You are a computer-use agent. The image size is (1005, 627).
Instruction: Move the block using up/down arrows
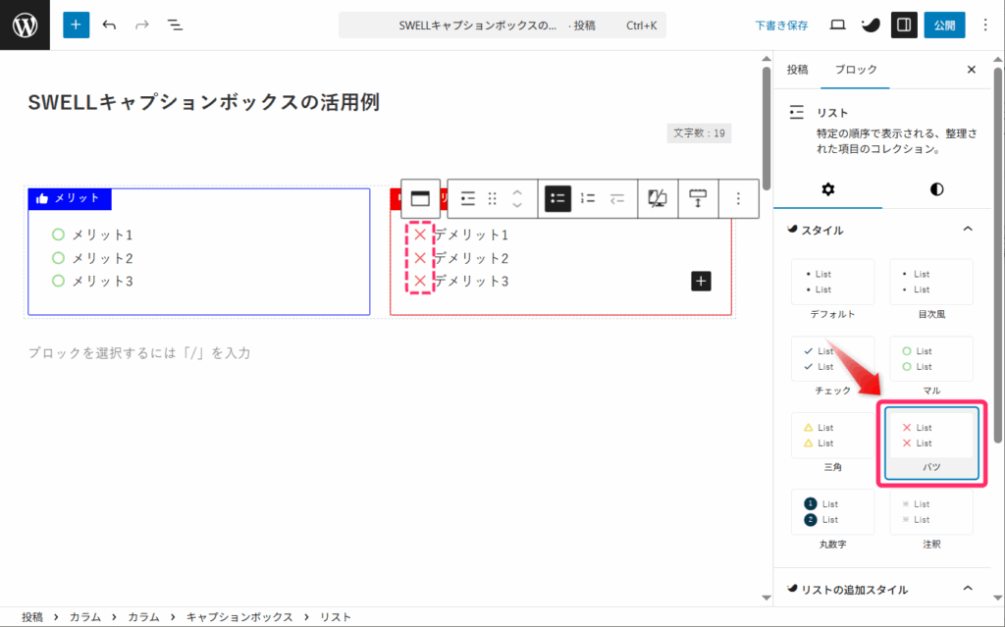(x=517, y=199)
